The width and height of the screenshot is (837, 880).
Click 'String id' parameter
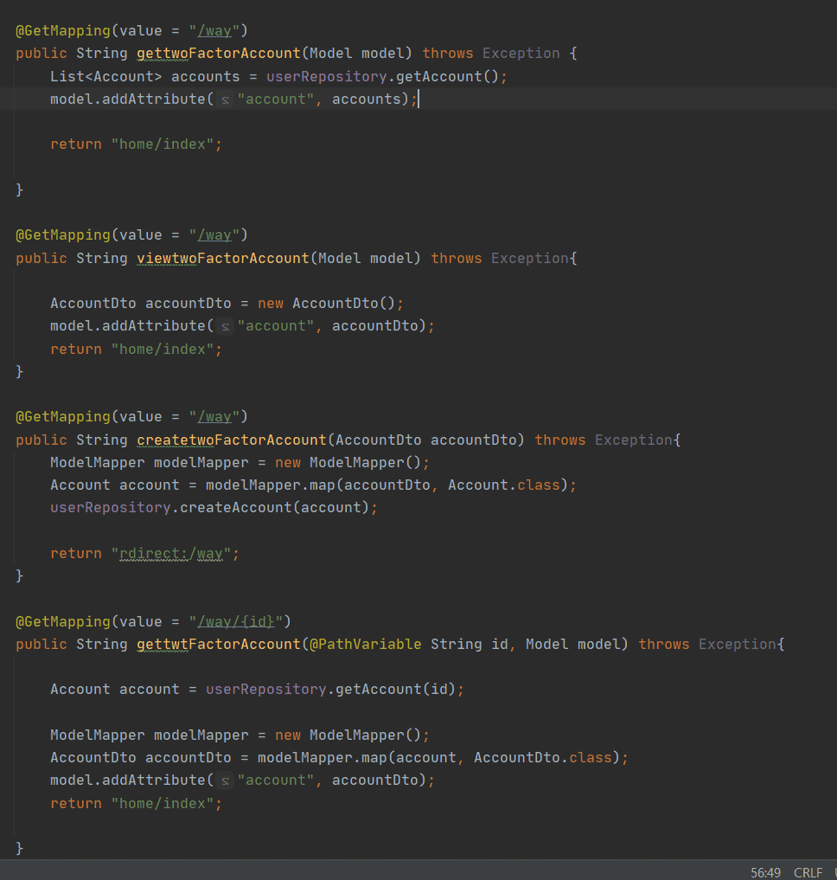[x=469, y=645]
